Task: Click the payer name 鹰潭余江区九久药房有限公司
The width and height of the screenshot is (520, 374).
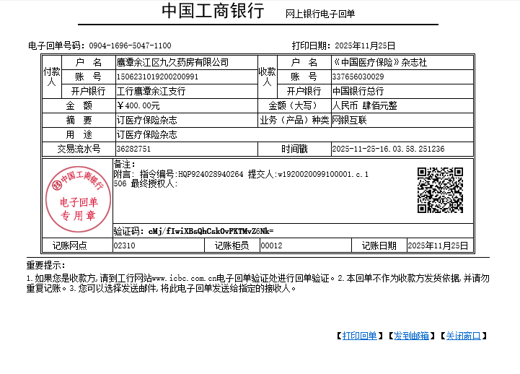Action: click(172, 63)
